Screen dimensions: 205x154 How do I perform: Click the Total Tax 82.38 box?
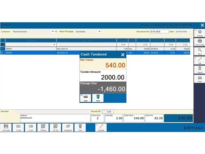[154, 118]
